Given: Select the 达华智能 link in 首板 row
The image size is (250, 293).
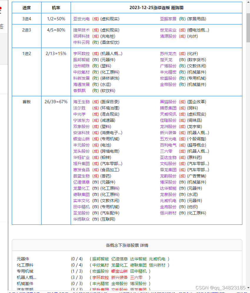Looking at the screenshot, I should point(168,188).
